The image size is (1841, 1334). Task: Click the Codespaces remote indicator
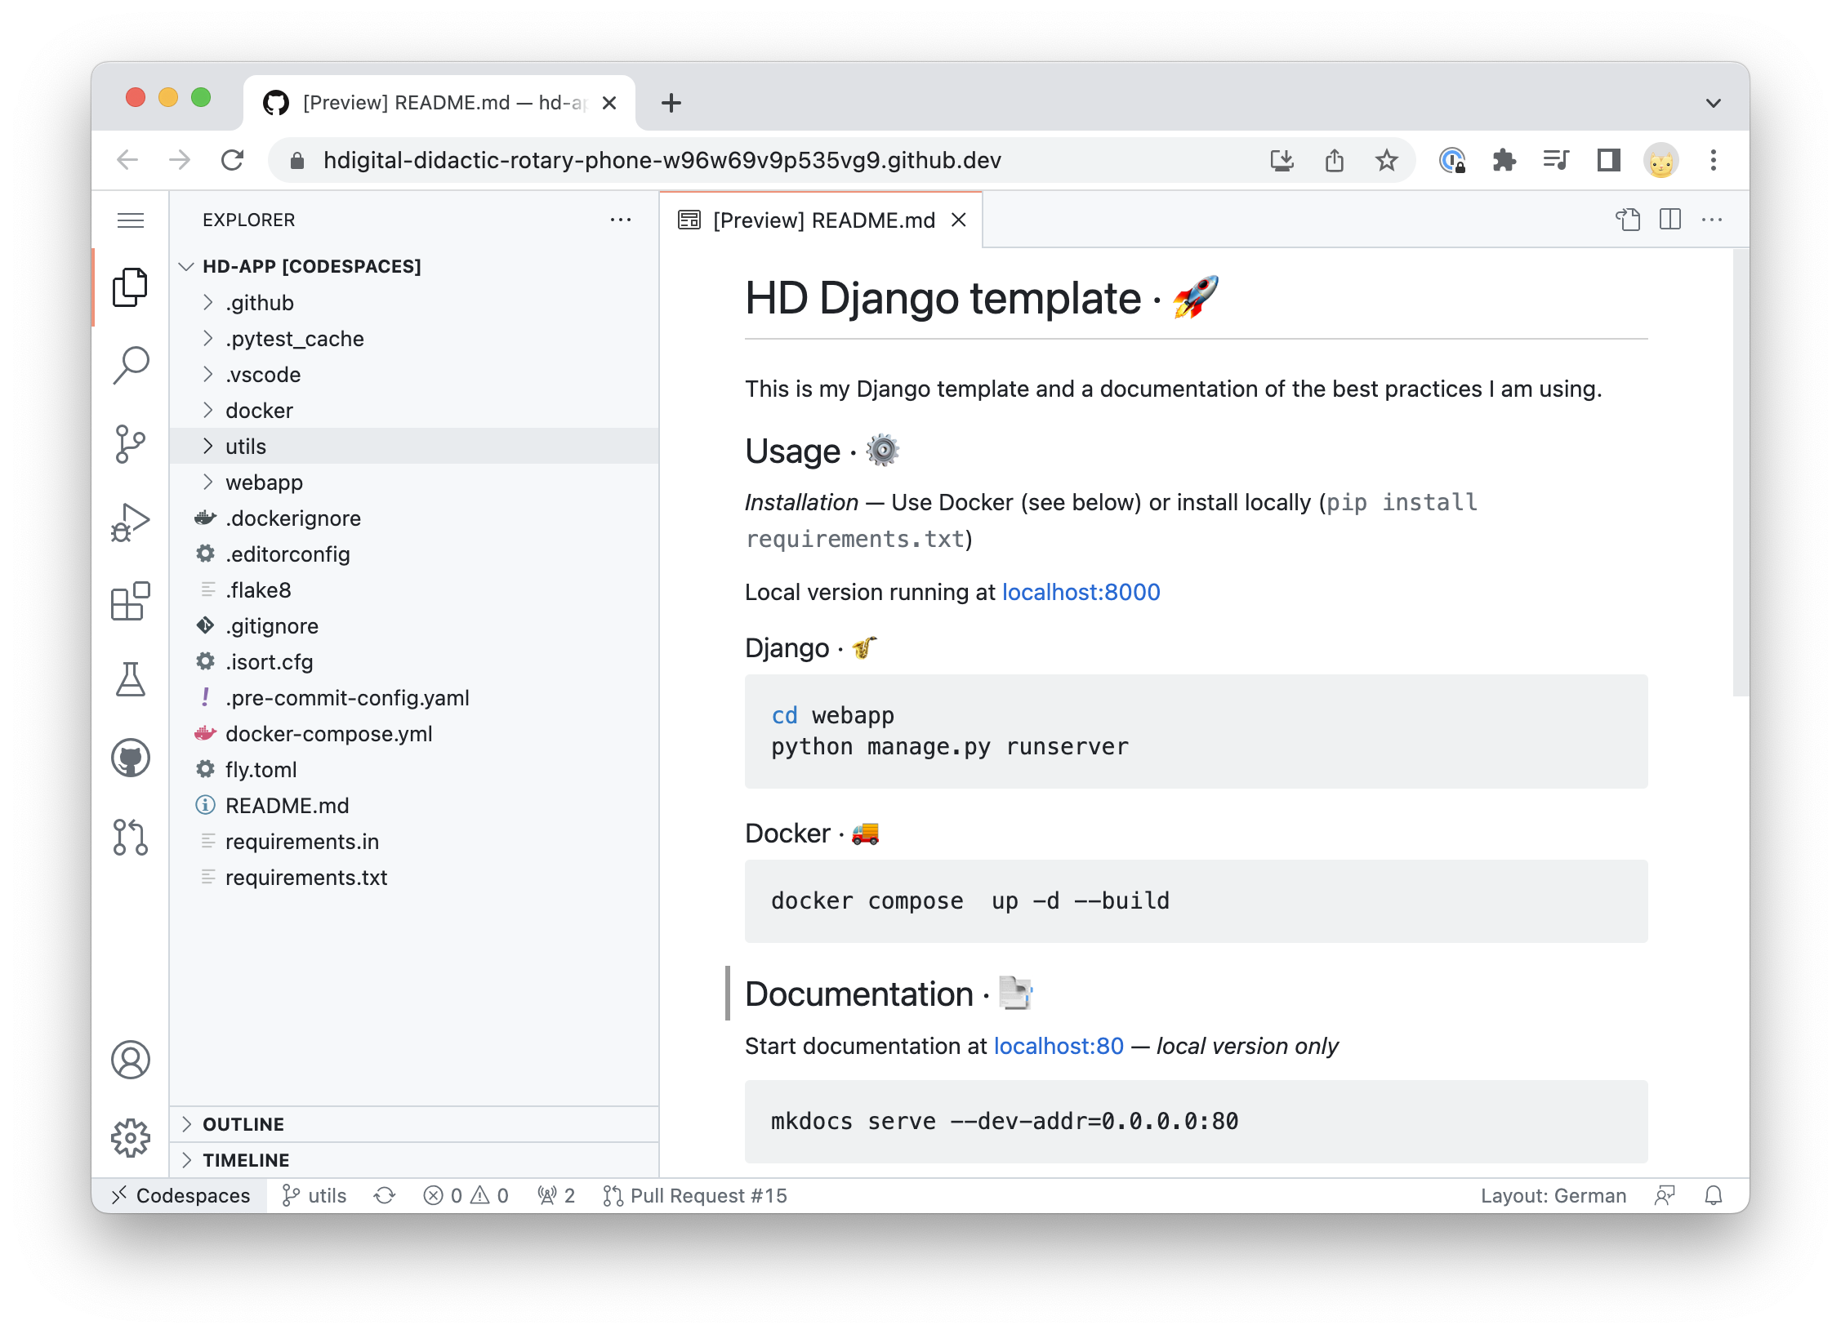point(180,1196)
